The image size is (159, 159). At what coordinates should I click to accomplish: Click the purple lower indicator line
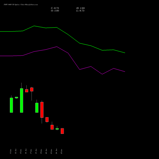point(68,53)
